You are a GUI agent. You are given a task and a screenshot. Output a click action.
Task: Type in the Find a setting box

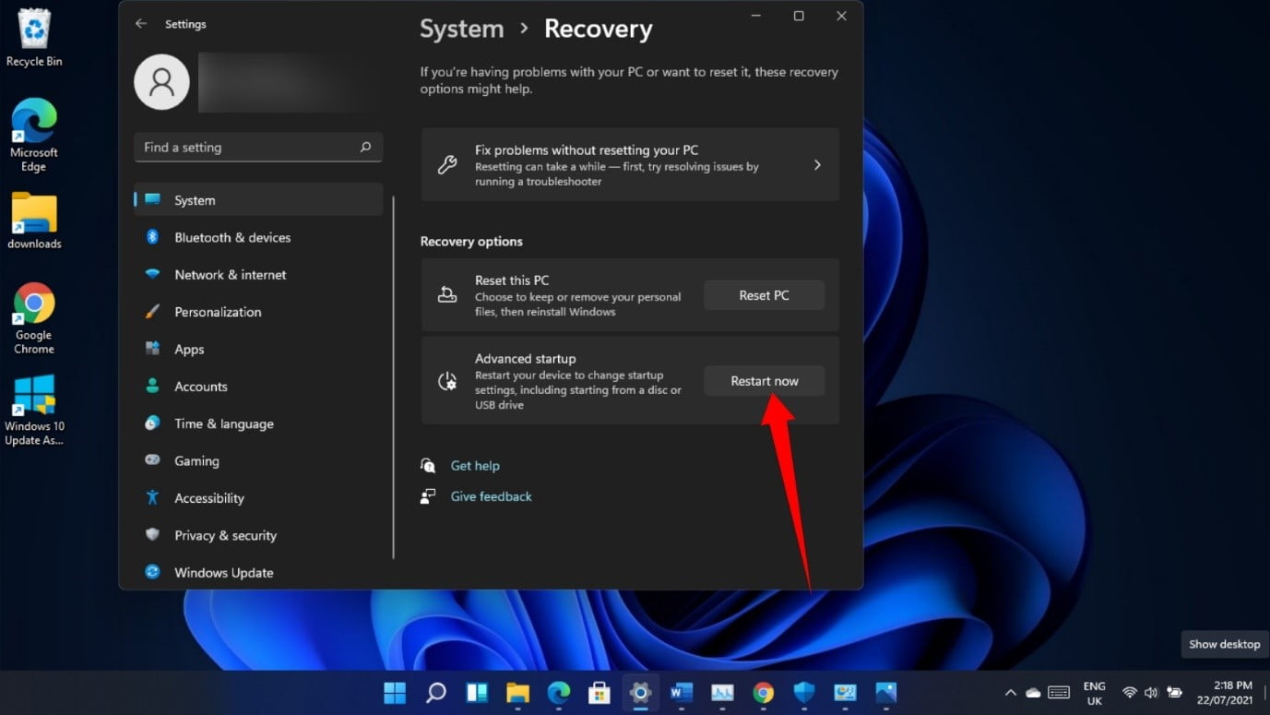(244, 148)
